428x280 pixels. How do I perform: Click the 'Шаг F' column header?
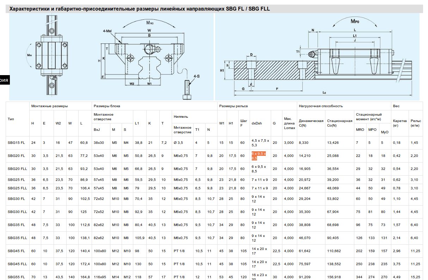[x=244, y=123]
